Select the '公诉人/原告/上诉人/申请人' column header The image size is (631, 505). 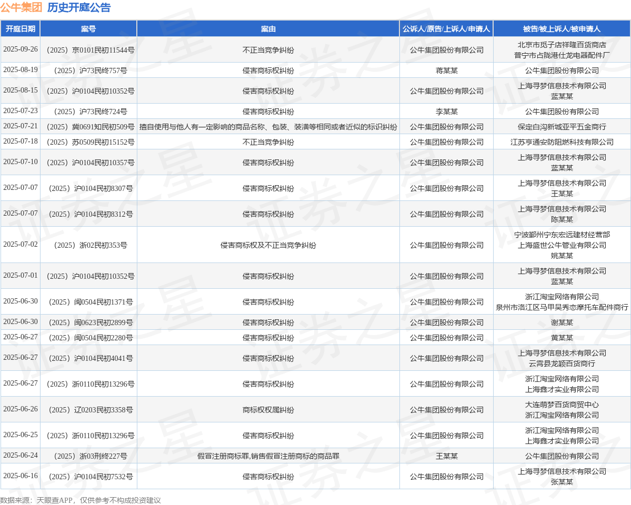pos(446,29)
